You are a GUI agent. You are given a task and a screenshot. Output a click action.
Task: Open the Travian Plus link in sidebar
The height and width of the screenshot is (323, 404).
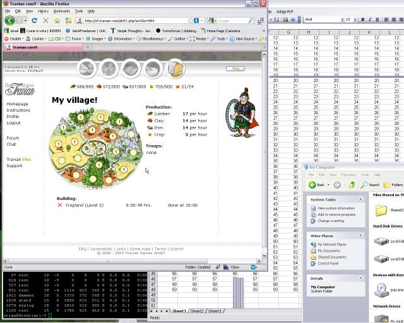coord(19,159)
